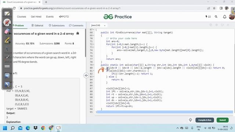
Task: Select the pink eraser annotation tool
Action: point(7,32)
